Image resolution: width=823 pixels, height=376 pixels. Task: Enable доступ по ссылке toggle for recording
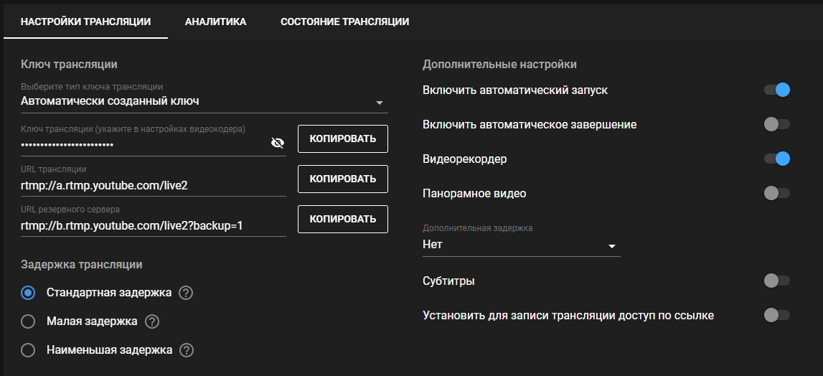click(777, 315)
